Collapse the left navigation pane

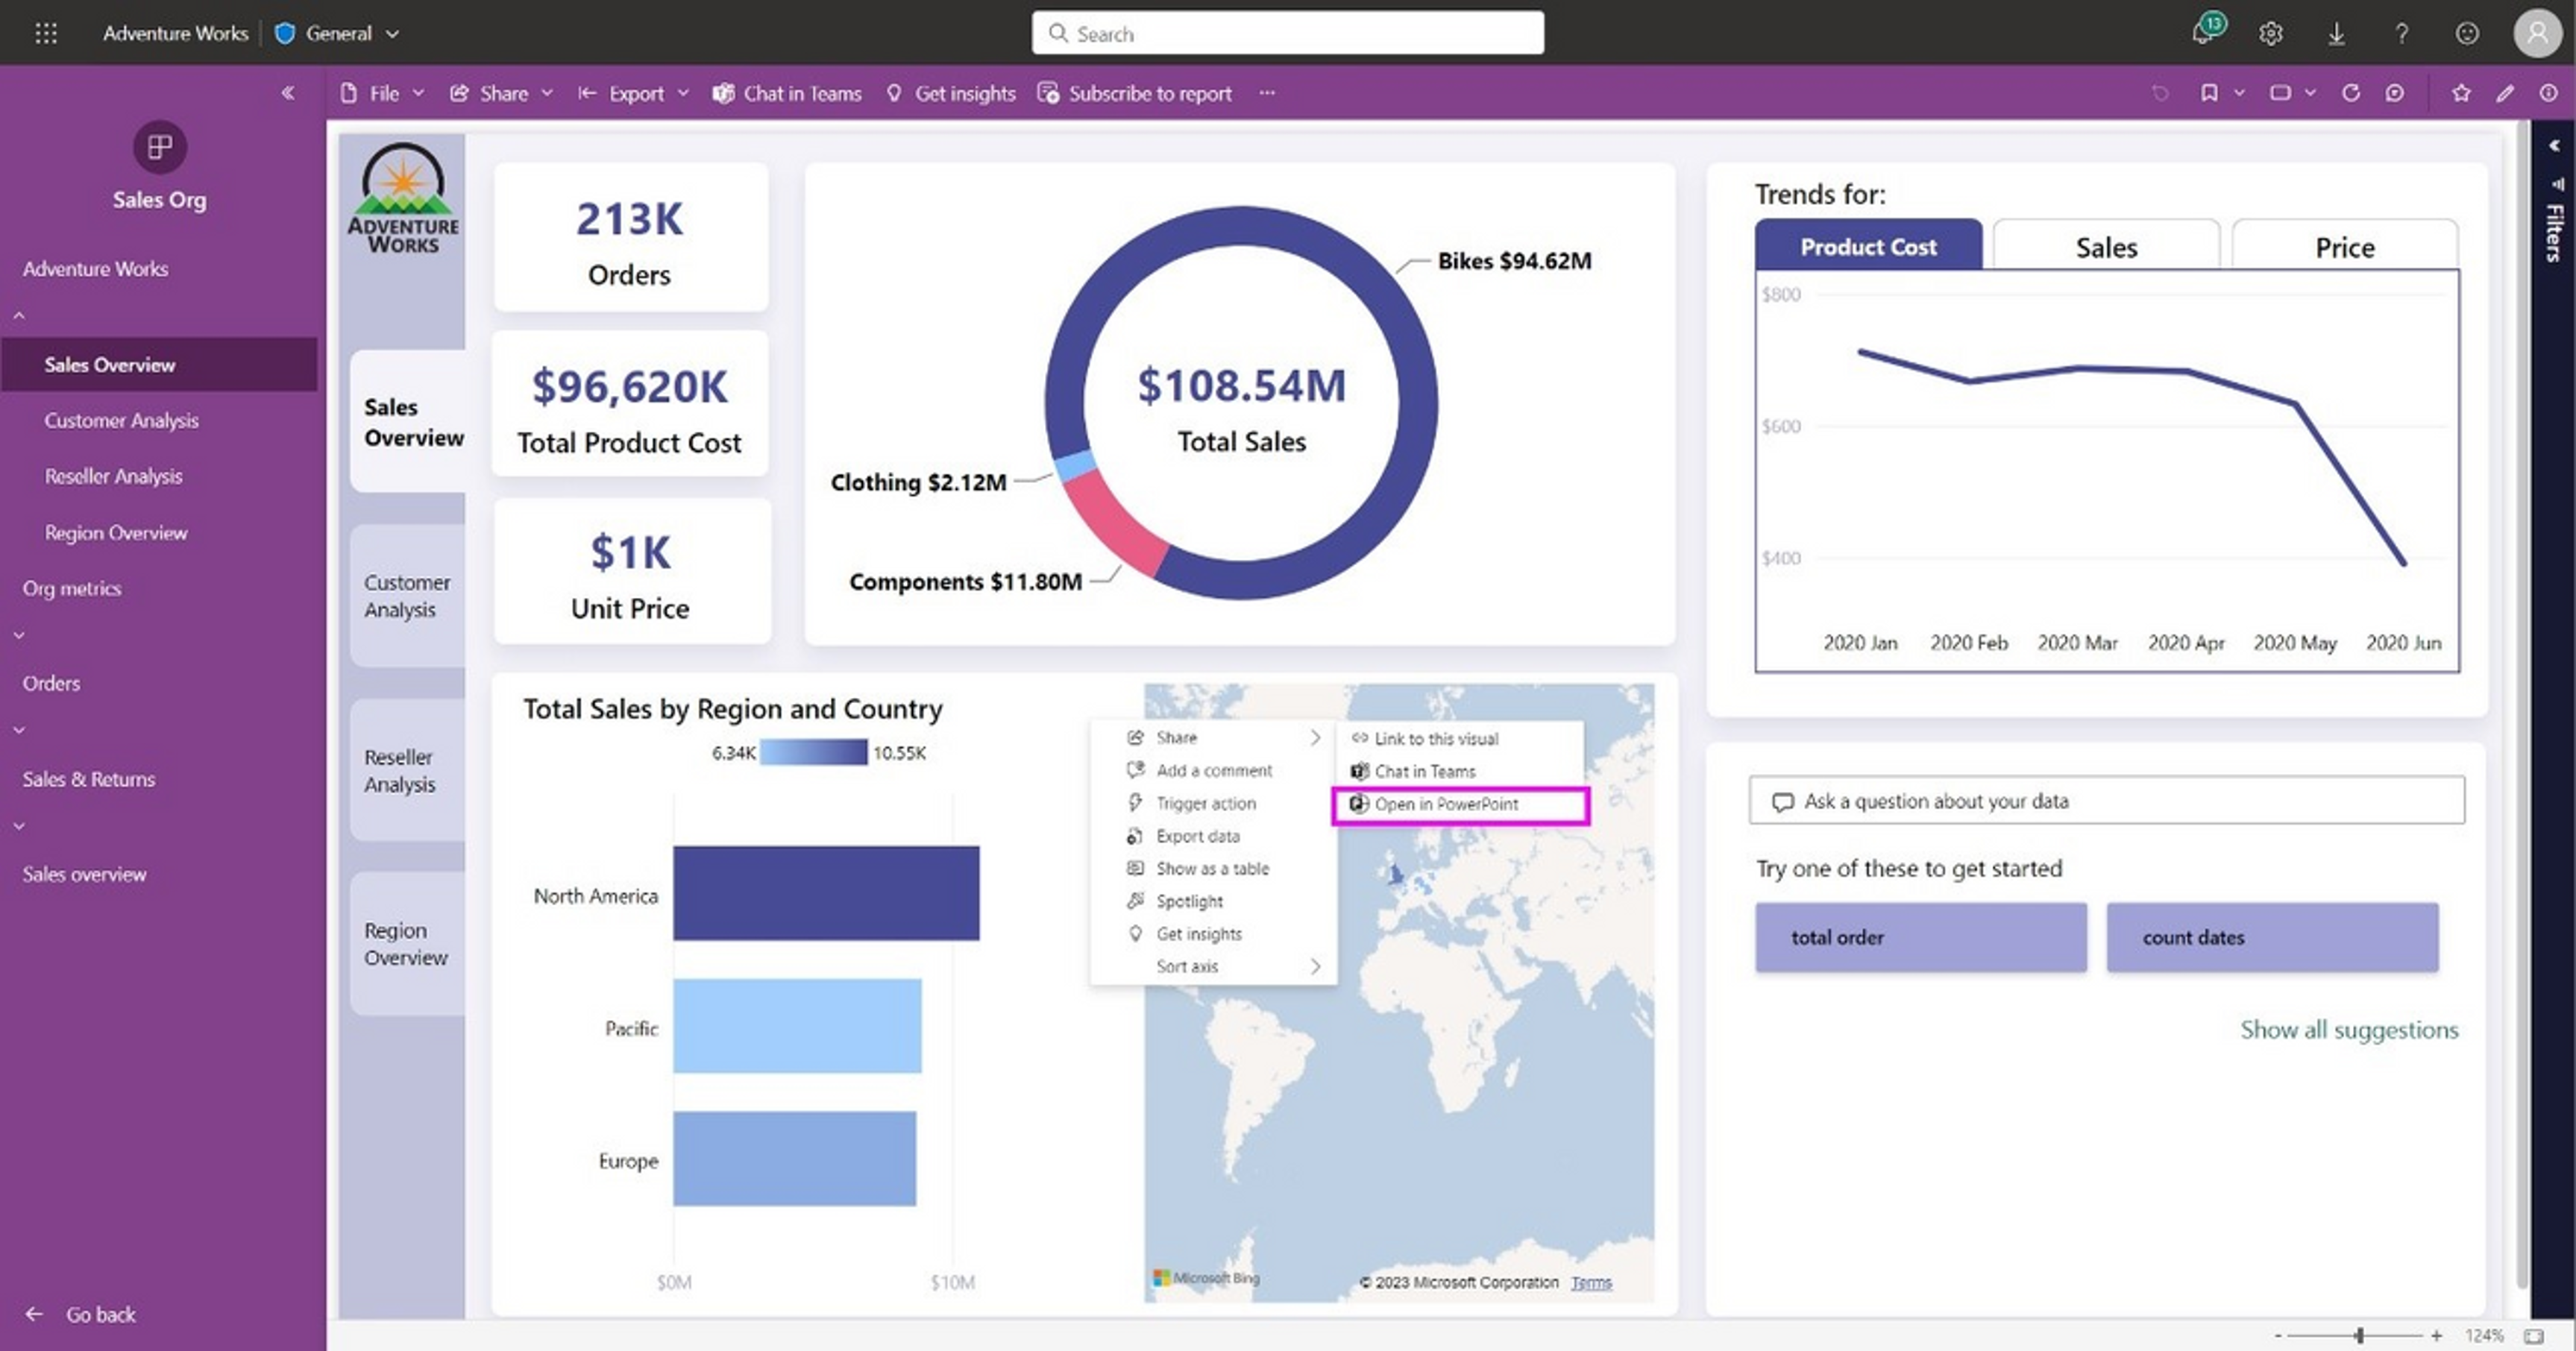pyautogui.click(x=288, y=93)
